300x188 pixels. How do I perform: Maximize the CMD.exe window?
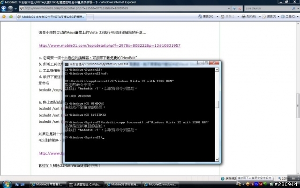pos(206,63)
